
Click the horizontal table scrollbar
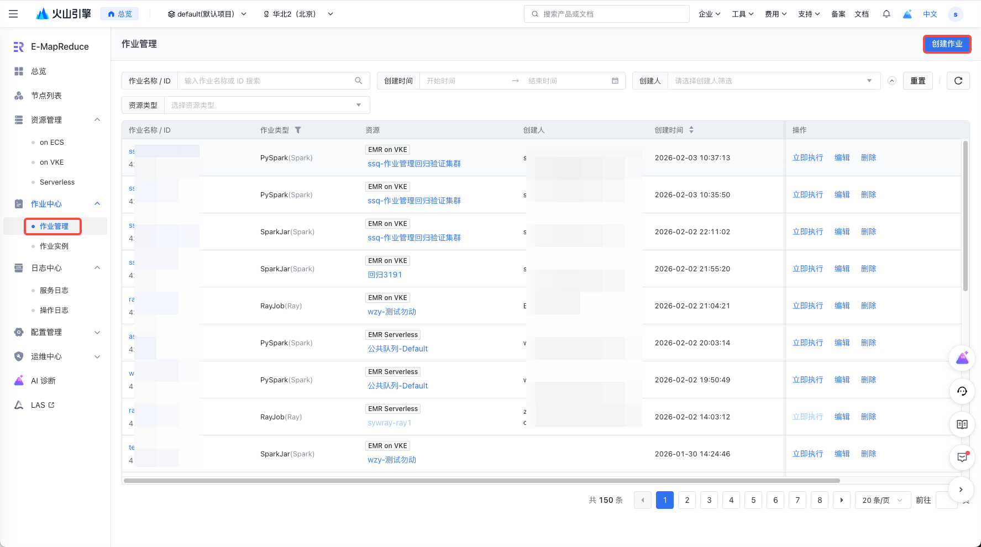click(x=481, y=481)
